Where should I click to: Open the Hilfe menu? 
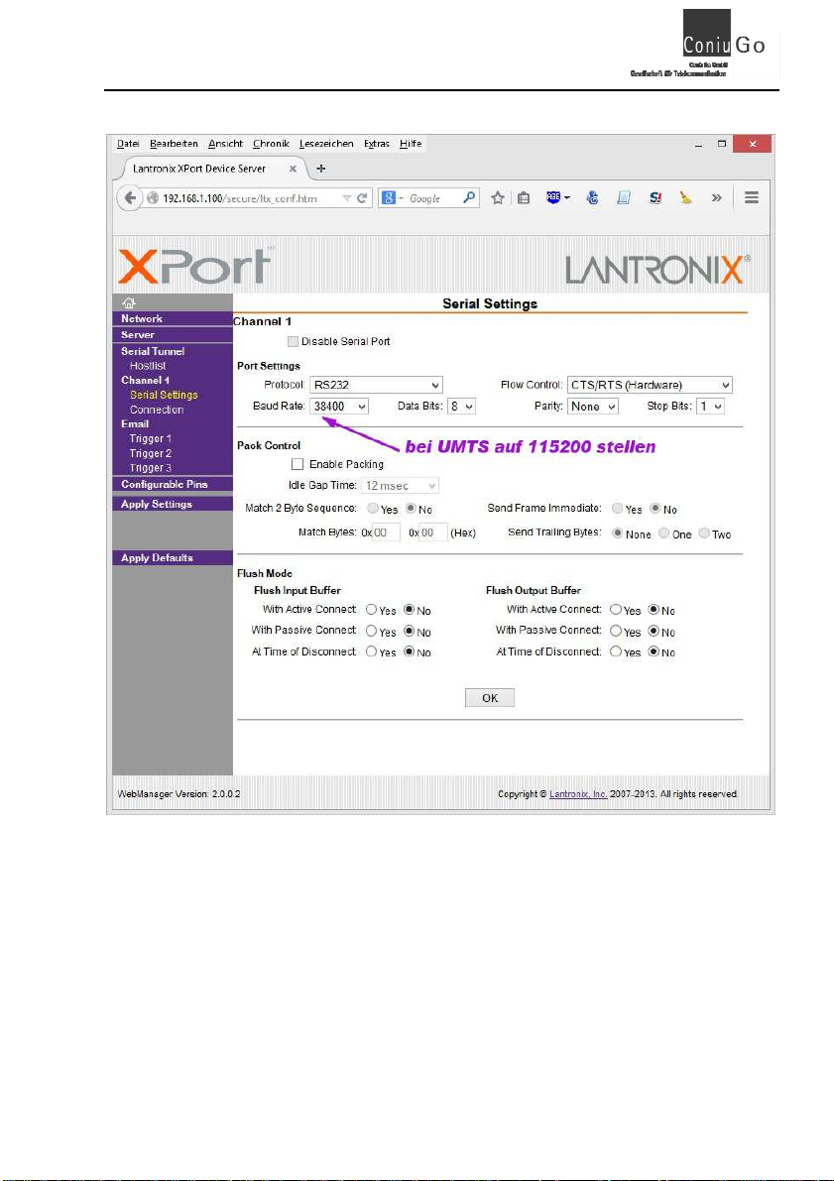[x=411, y=143]
